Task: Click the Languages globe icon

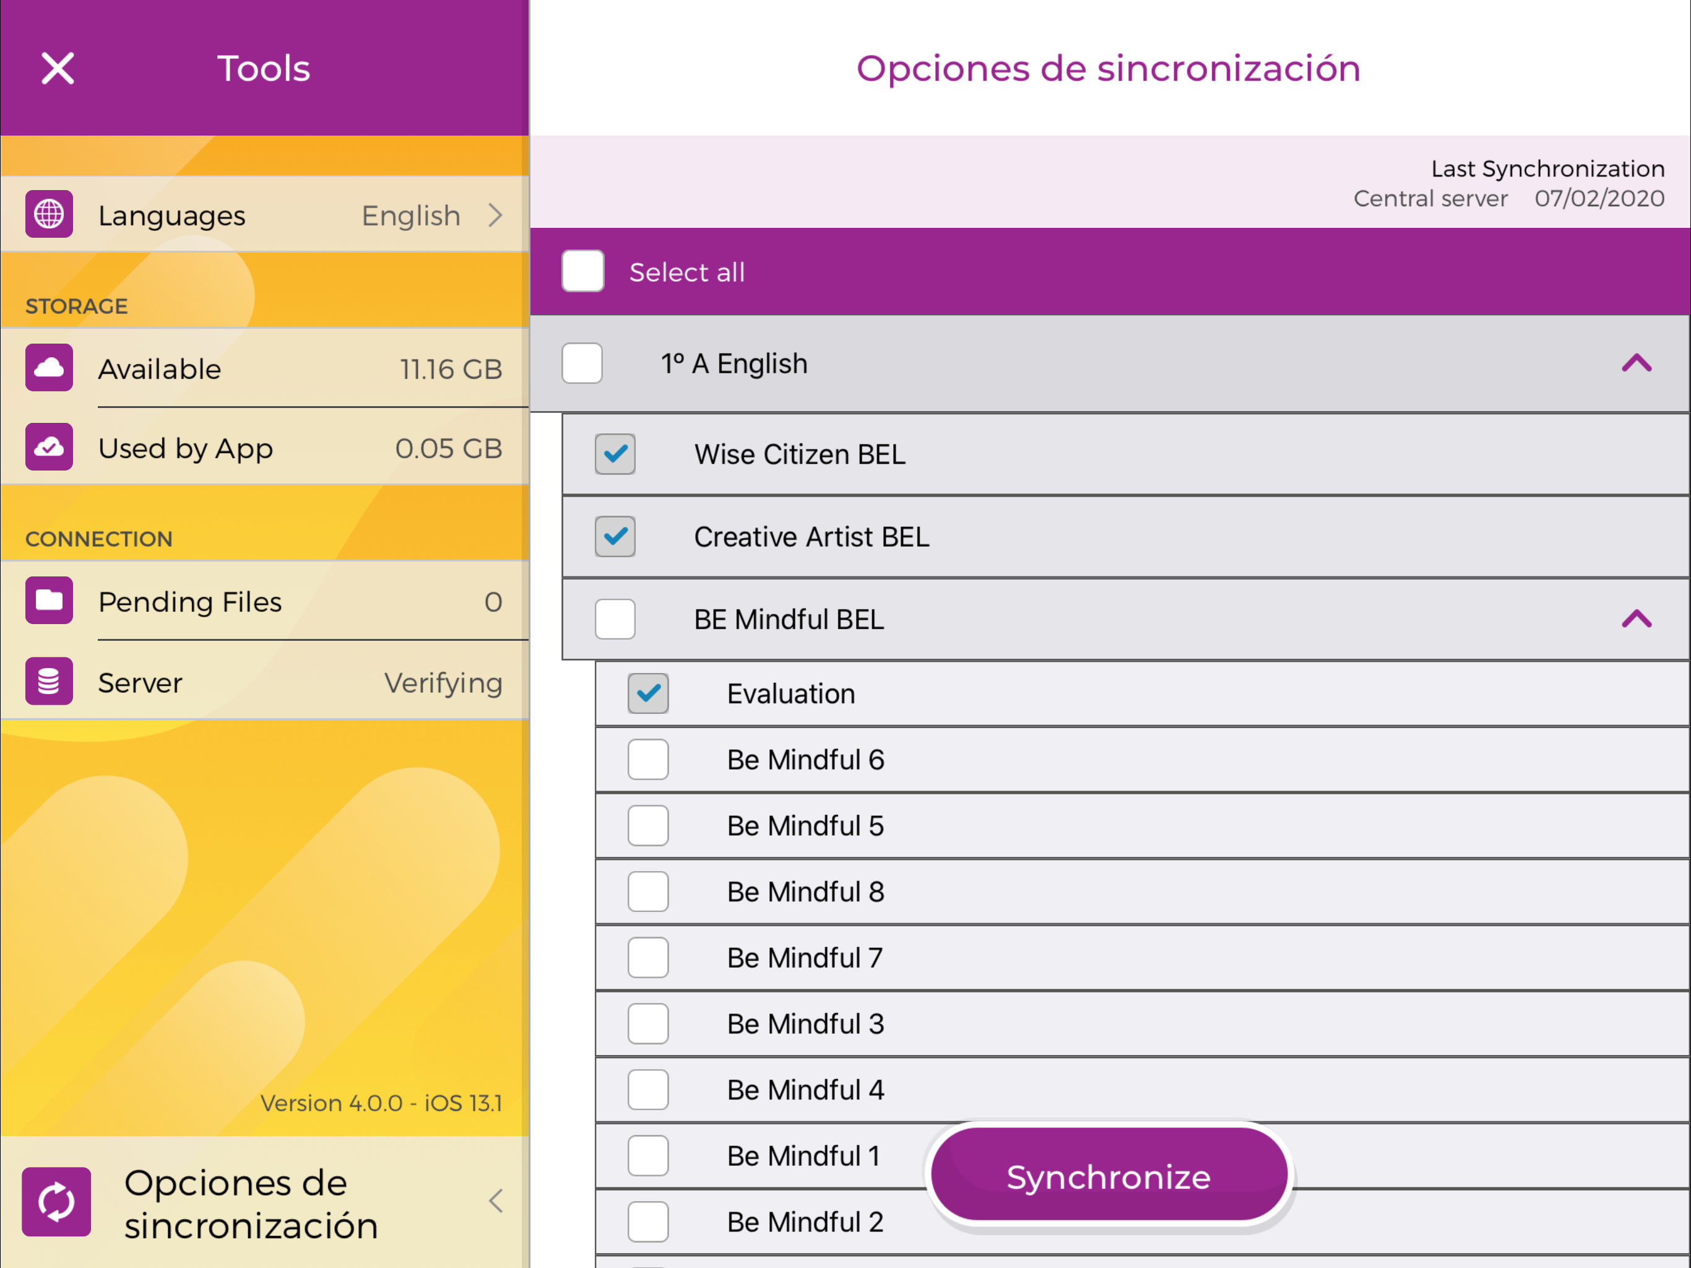Action: [x=49, y=214]
